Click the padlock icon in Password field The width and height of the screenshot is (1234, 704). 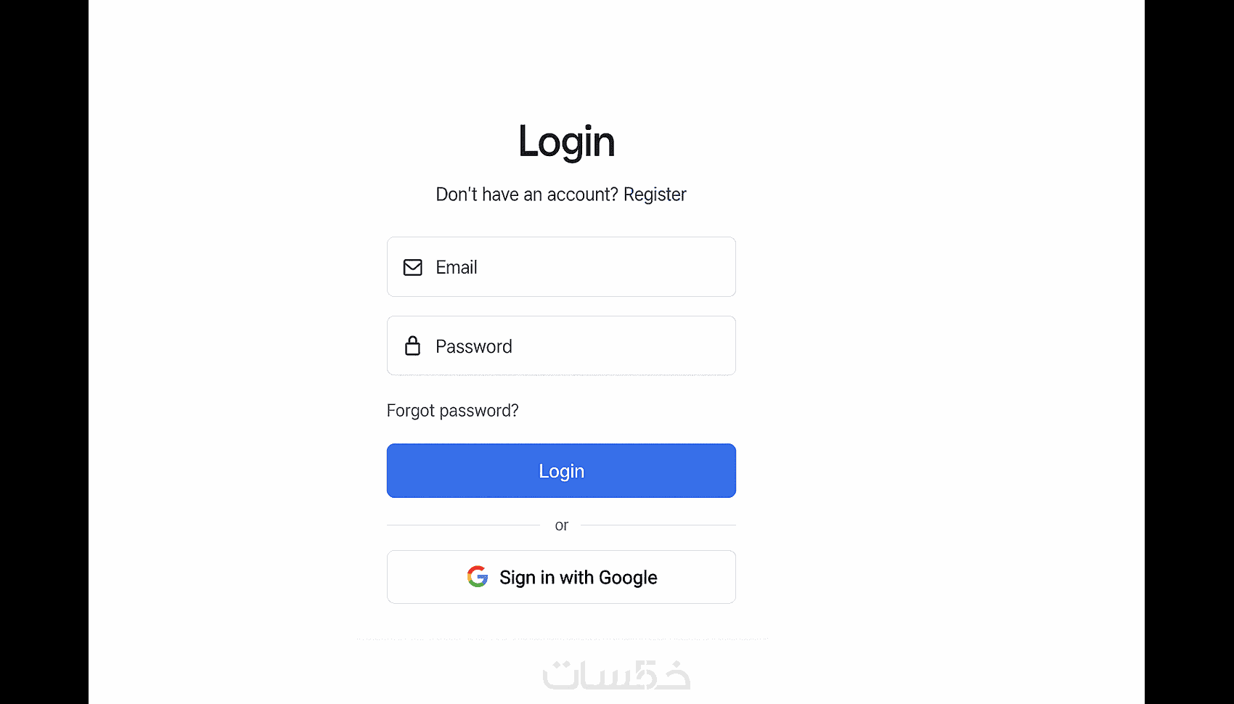click(x=412, y=345)
